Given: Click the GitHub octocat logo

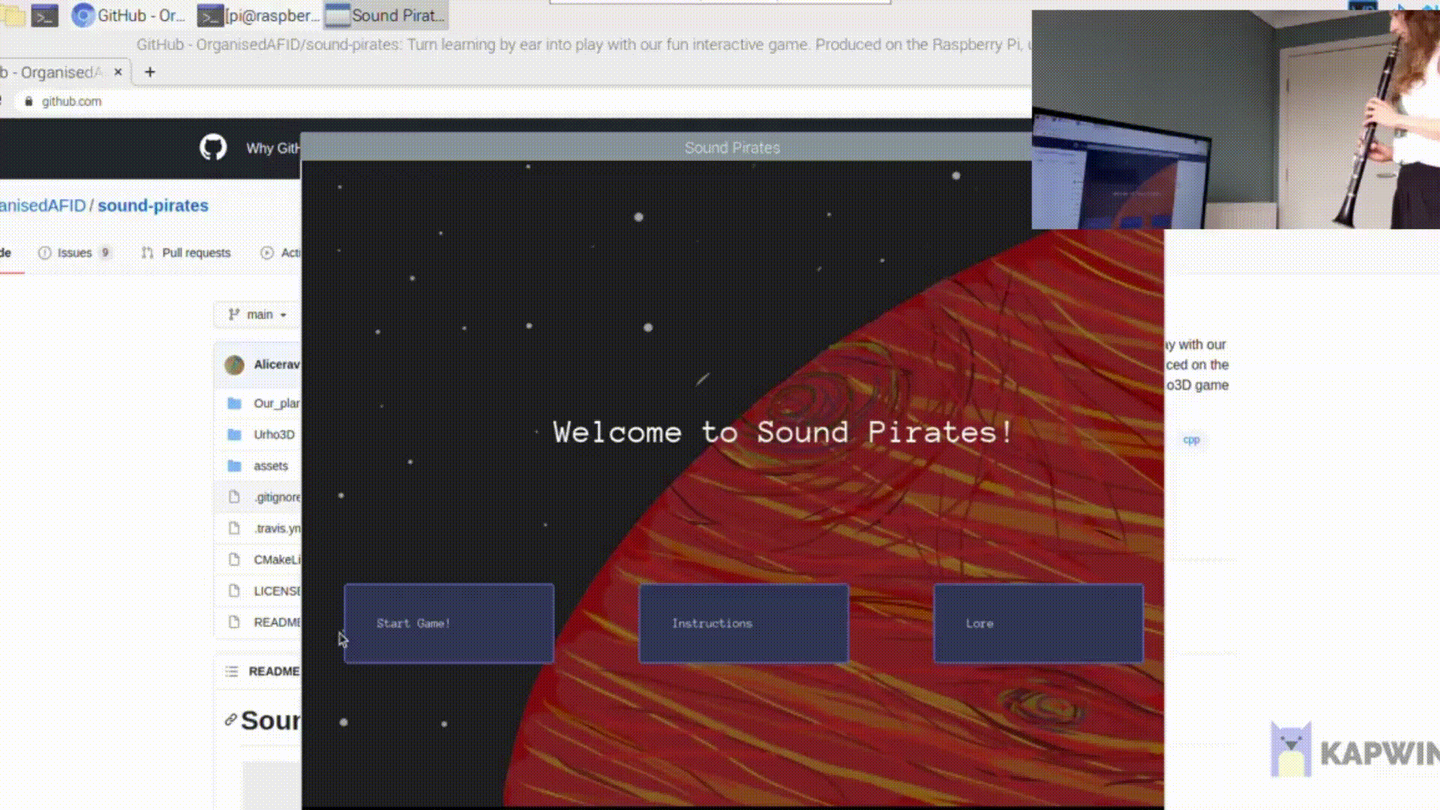Looking at the screenshot, I should click(213, 147).
